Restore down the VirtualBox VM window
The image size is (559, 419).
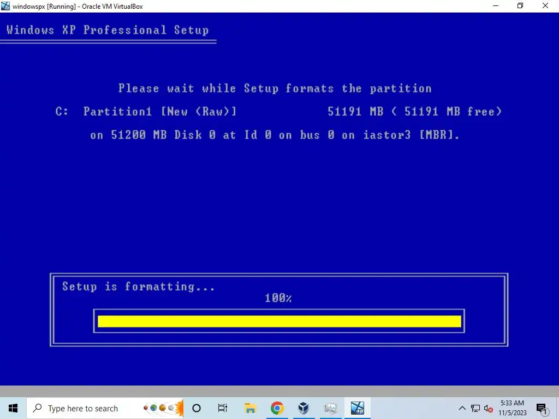[520, 6]
